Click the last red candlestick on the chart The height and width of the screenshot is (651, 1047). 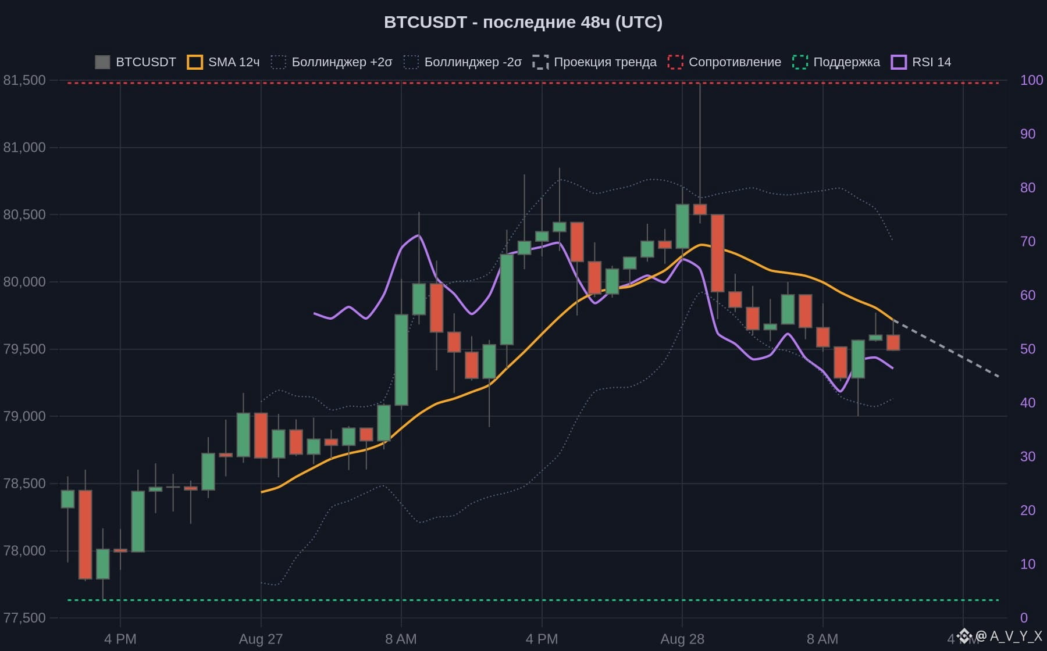(893, 342)
